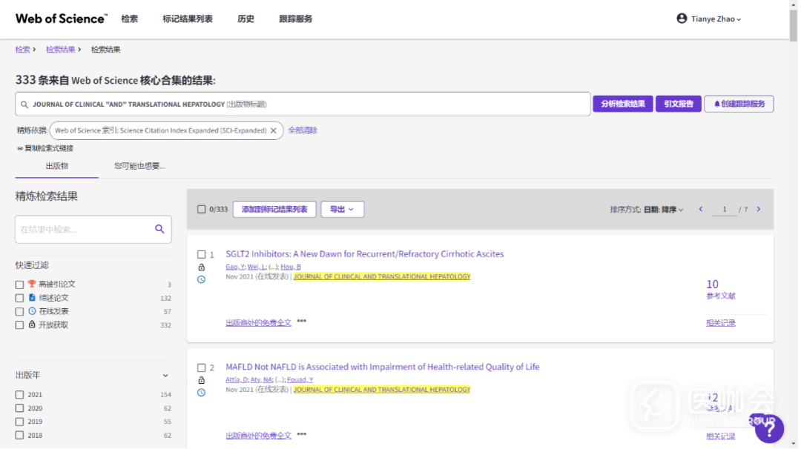The height and width of the screenshot is (449, 801).
Task: Click early access clock icon on result 2
Action: (x=201, y=393)
